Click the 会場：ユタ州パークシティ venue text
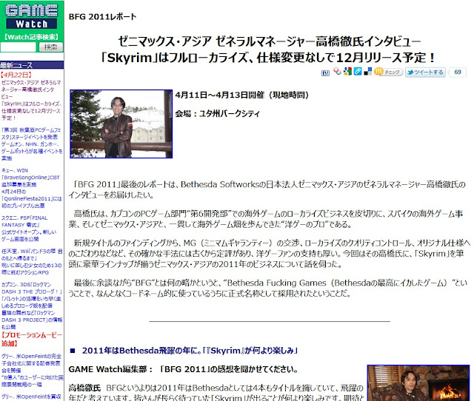The image size is (474, 401). [217, 114]
